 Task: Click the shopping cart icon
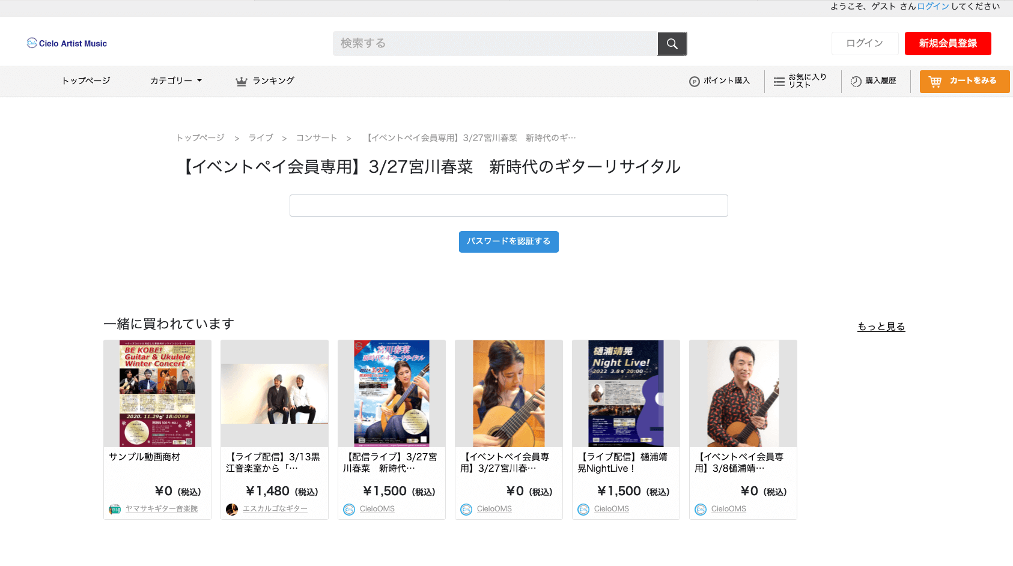[x=935, y=81]
